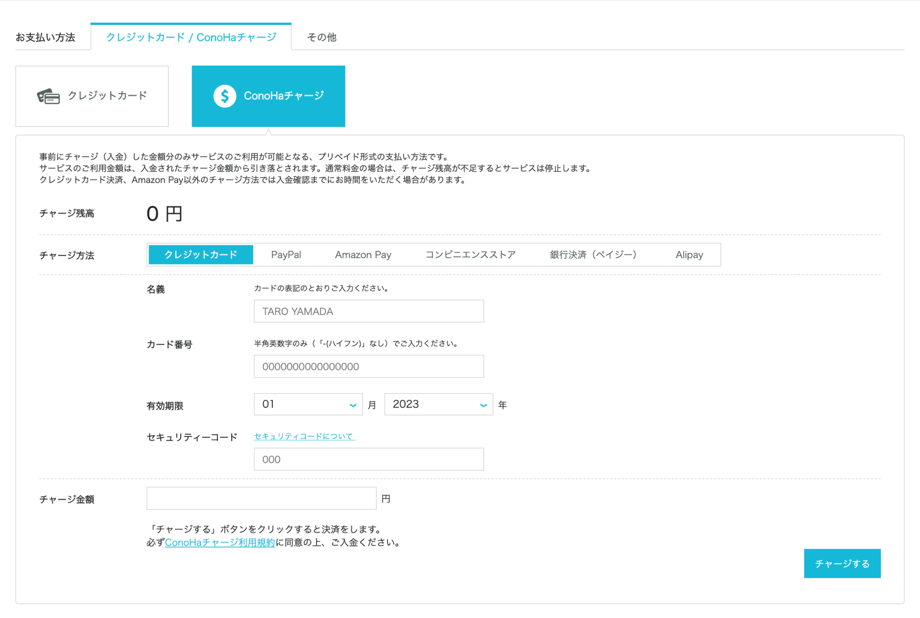Image resolution: width=920 pixels, height=618 pixels.
Task: Choose Amazon Pay as charge method
Action: tap(363, 255)
